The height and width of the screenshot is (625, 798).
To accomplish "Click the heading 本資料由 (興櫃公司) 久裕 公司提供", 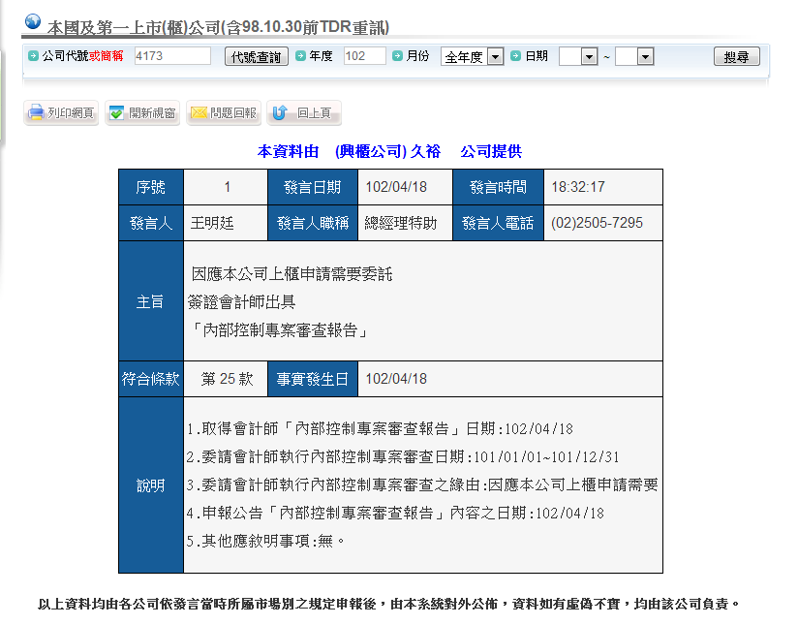I will pyautogui.click(x=390, y=151).
